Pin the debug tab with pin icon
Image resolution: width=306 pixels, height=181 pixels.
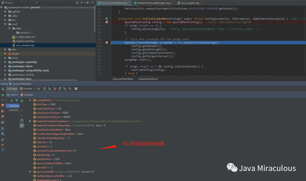coord(3,140)
